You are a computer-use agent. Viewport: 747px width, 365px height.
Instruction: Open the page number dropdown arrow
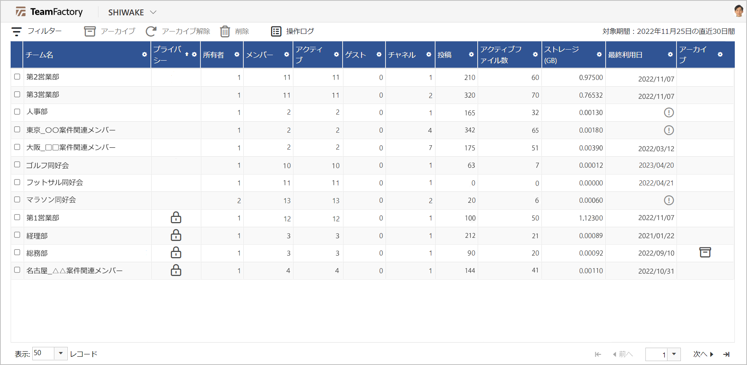[674, 354]
